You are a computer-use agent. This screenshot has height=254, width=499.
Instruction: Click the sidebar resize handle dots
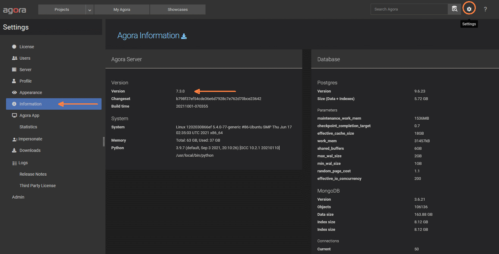pos(104,142)
